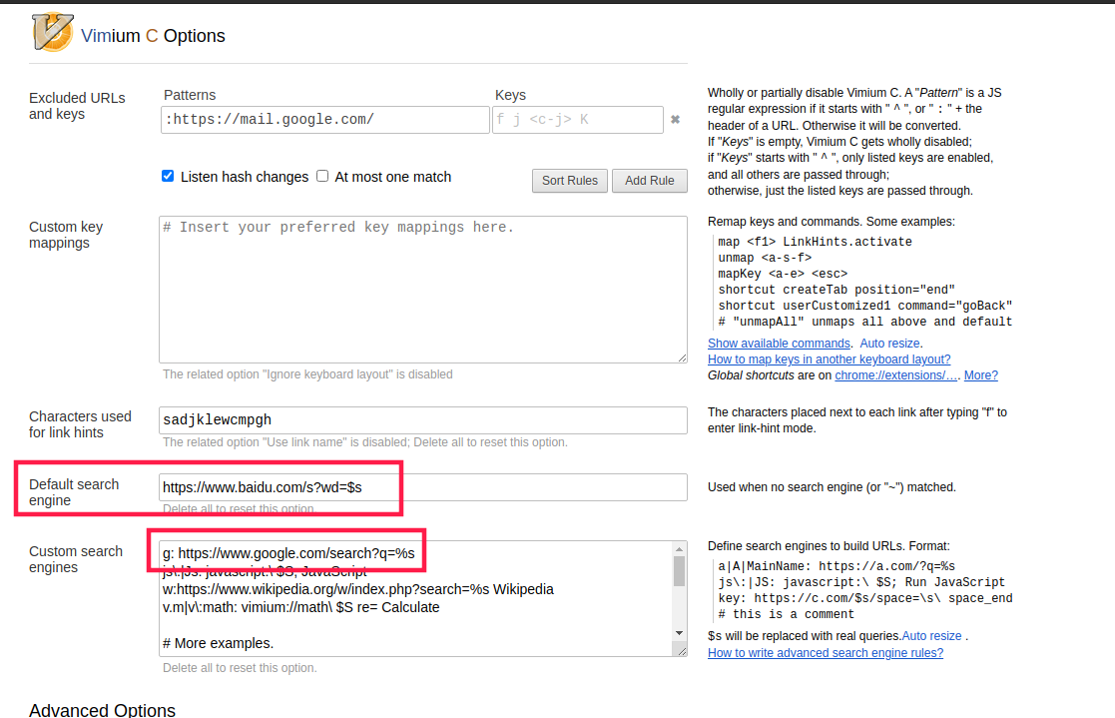Viewport: 1115px width, 718px height.
Task: Open How to map keys in another keyboard layout
Action: pos(830,359)
